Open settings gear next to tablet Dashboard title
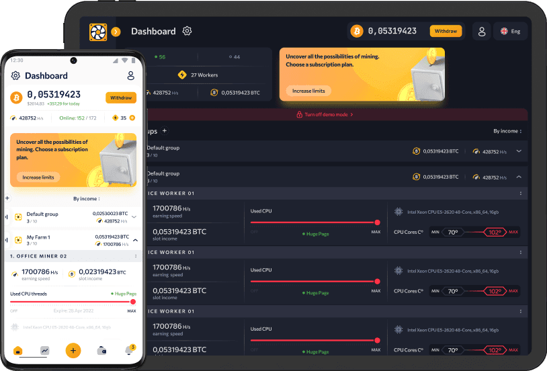This screenshot has height=371, width=547. coord(187,31)
